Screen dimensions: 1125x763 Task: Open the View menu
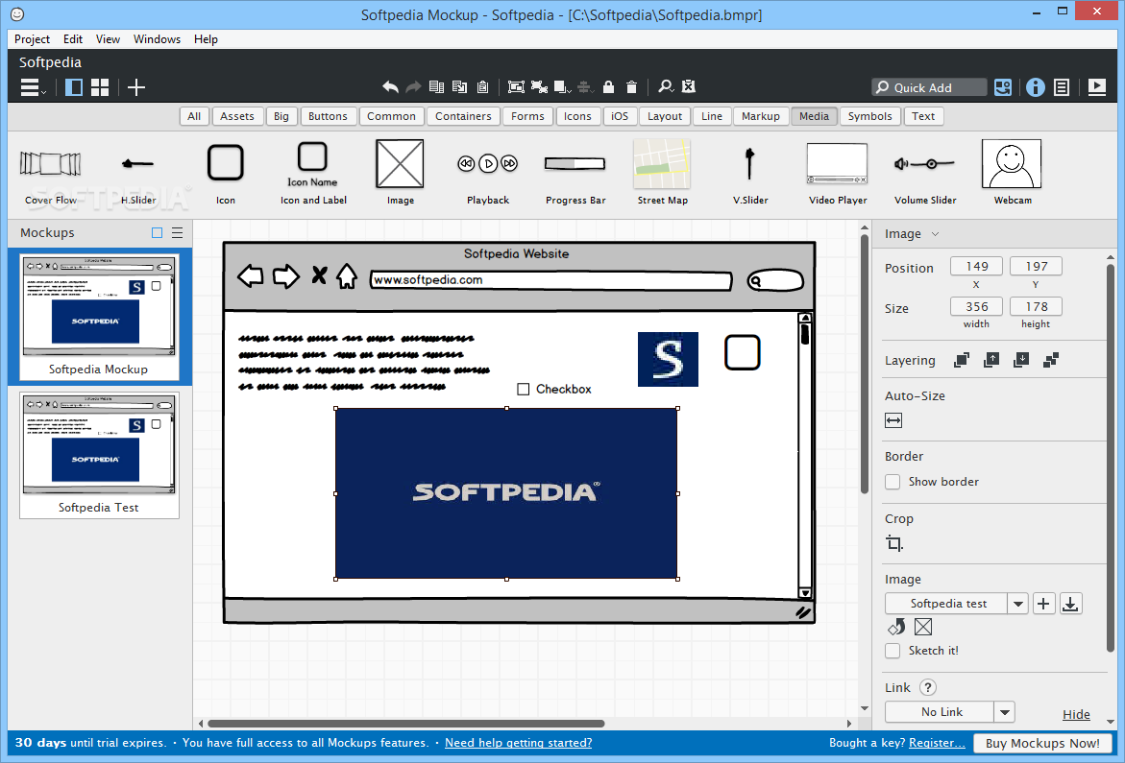click(108, 39)
